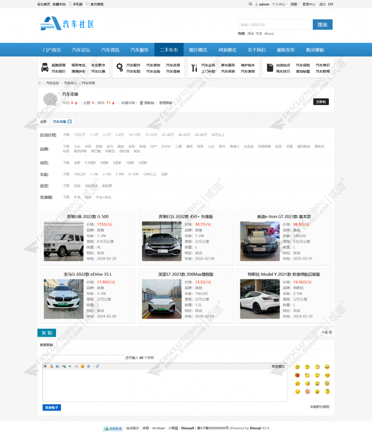
Task: Click the 汽车社区 site logo
Action: pyautogui.click(x=67, y=24)
